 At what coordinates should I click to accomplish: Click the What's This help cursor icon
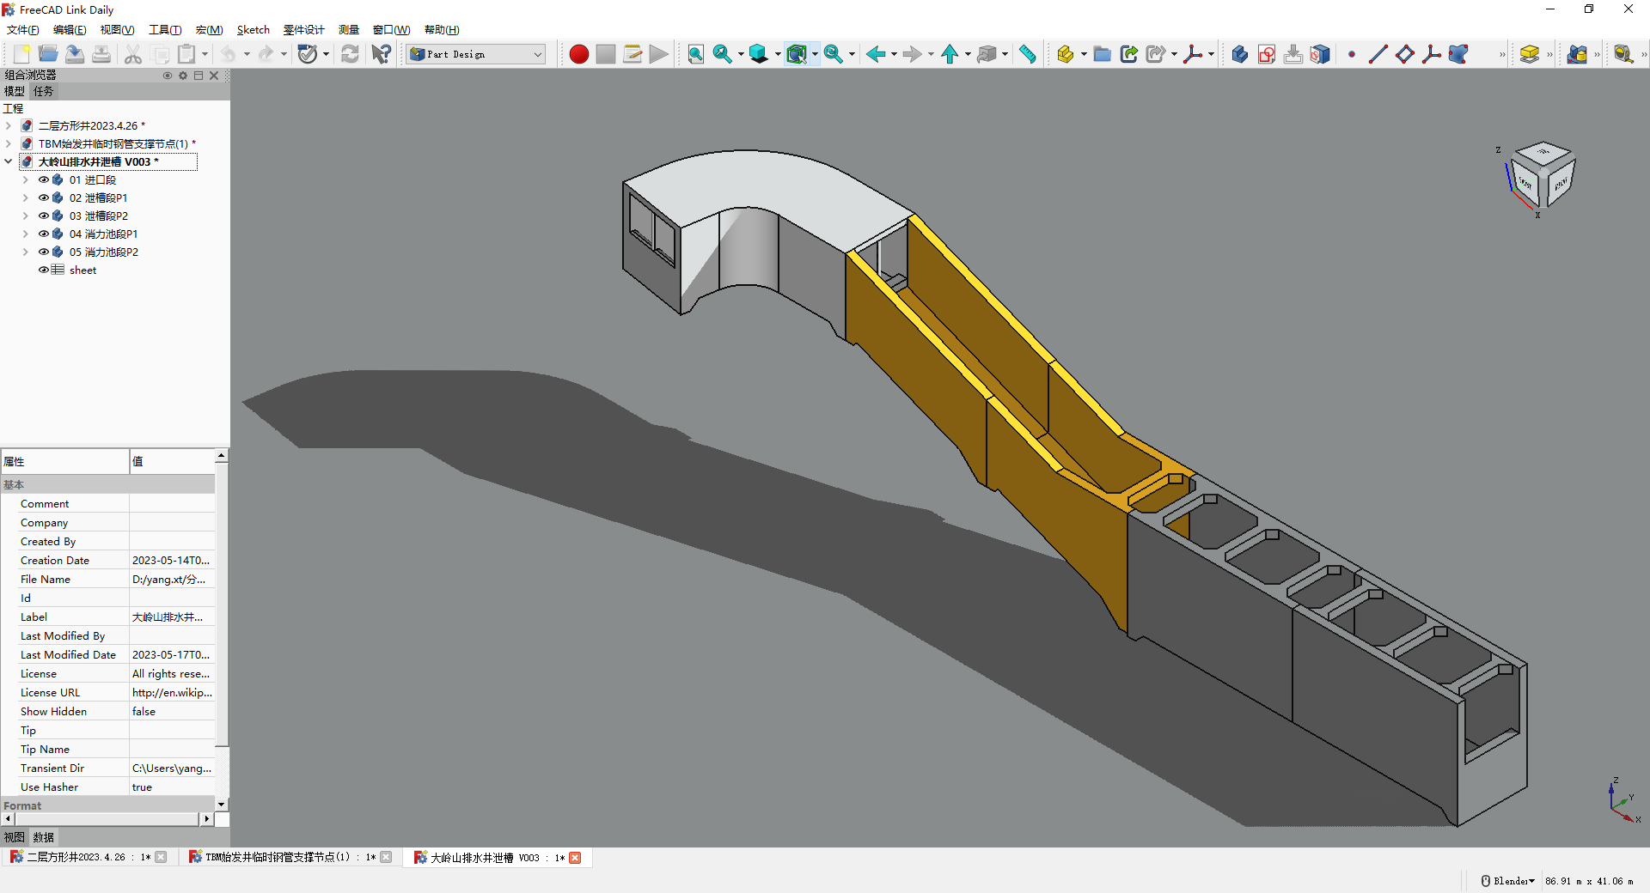[381, 54]
